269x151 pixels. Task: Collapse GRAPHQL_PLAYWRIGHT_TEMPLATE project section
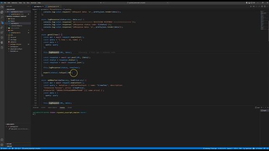coord(18,16)
